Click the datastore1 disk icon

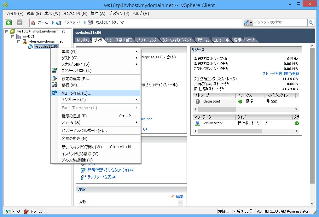point(198,101)
